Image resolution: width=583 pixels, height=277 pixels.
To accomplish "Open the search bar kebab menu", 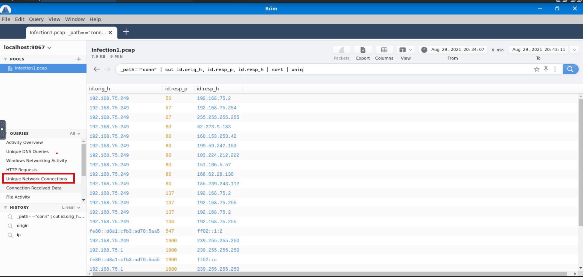I will 555,69.
